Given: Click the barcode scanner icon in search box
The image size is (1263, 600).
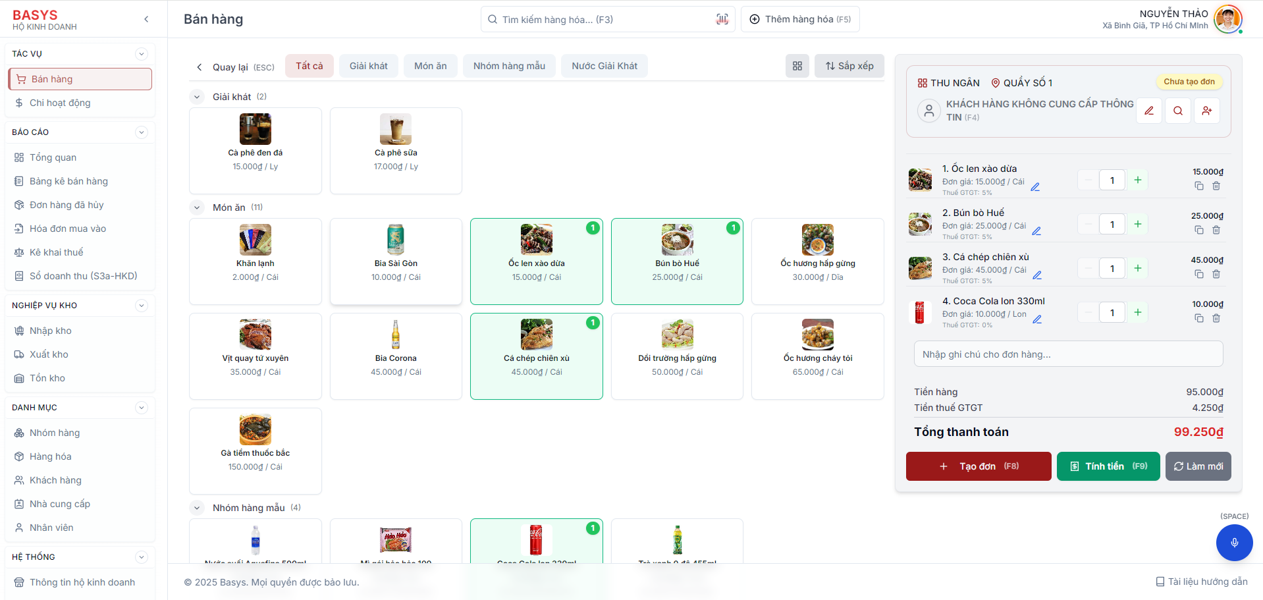Looking at the screenshot, I should (722, 20).
